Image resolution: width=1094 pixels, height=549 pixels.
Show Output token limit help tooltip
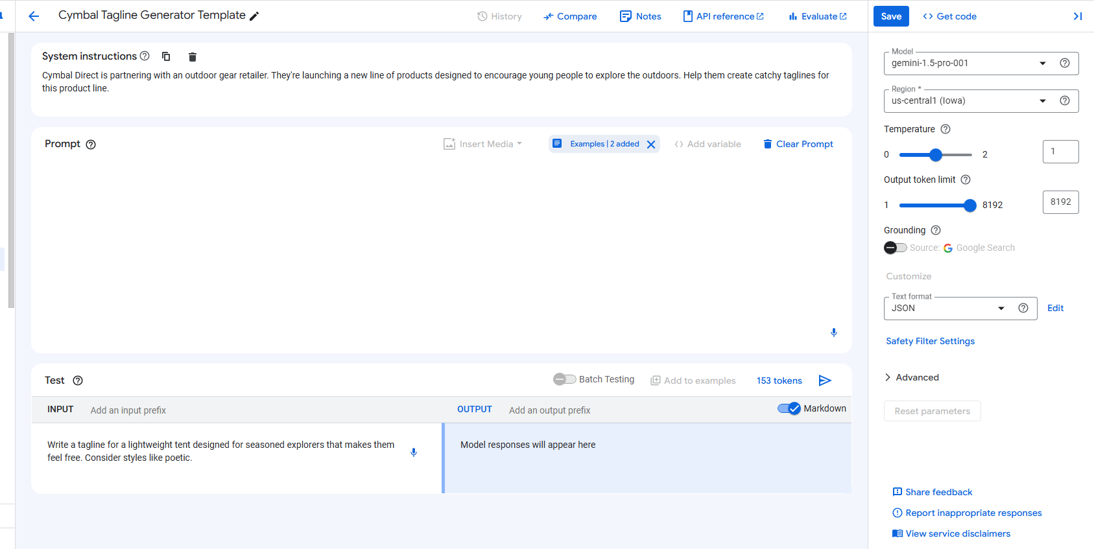[x=966, y=180]
